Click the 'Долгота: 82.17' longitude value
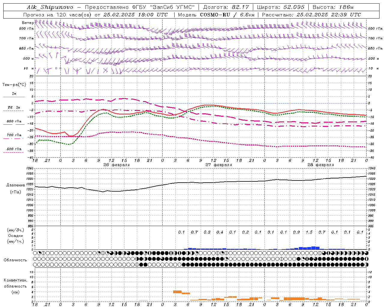 click(x=226, y=7)
